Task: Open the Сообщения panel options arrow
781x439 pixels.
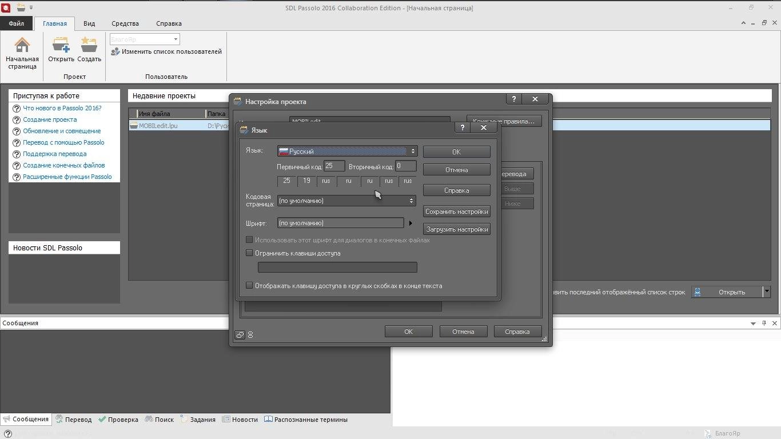Action: tap(753, 324)
